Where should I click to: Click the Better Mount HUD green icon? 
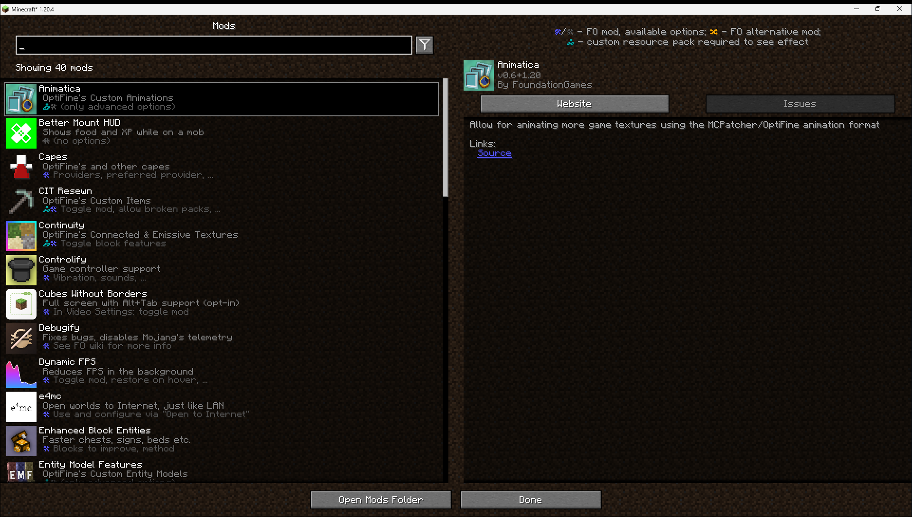(x=21, y=133)
